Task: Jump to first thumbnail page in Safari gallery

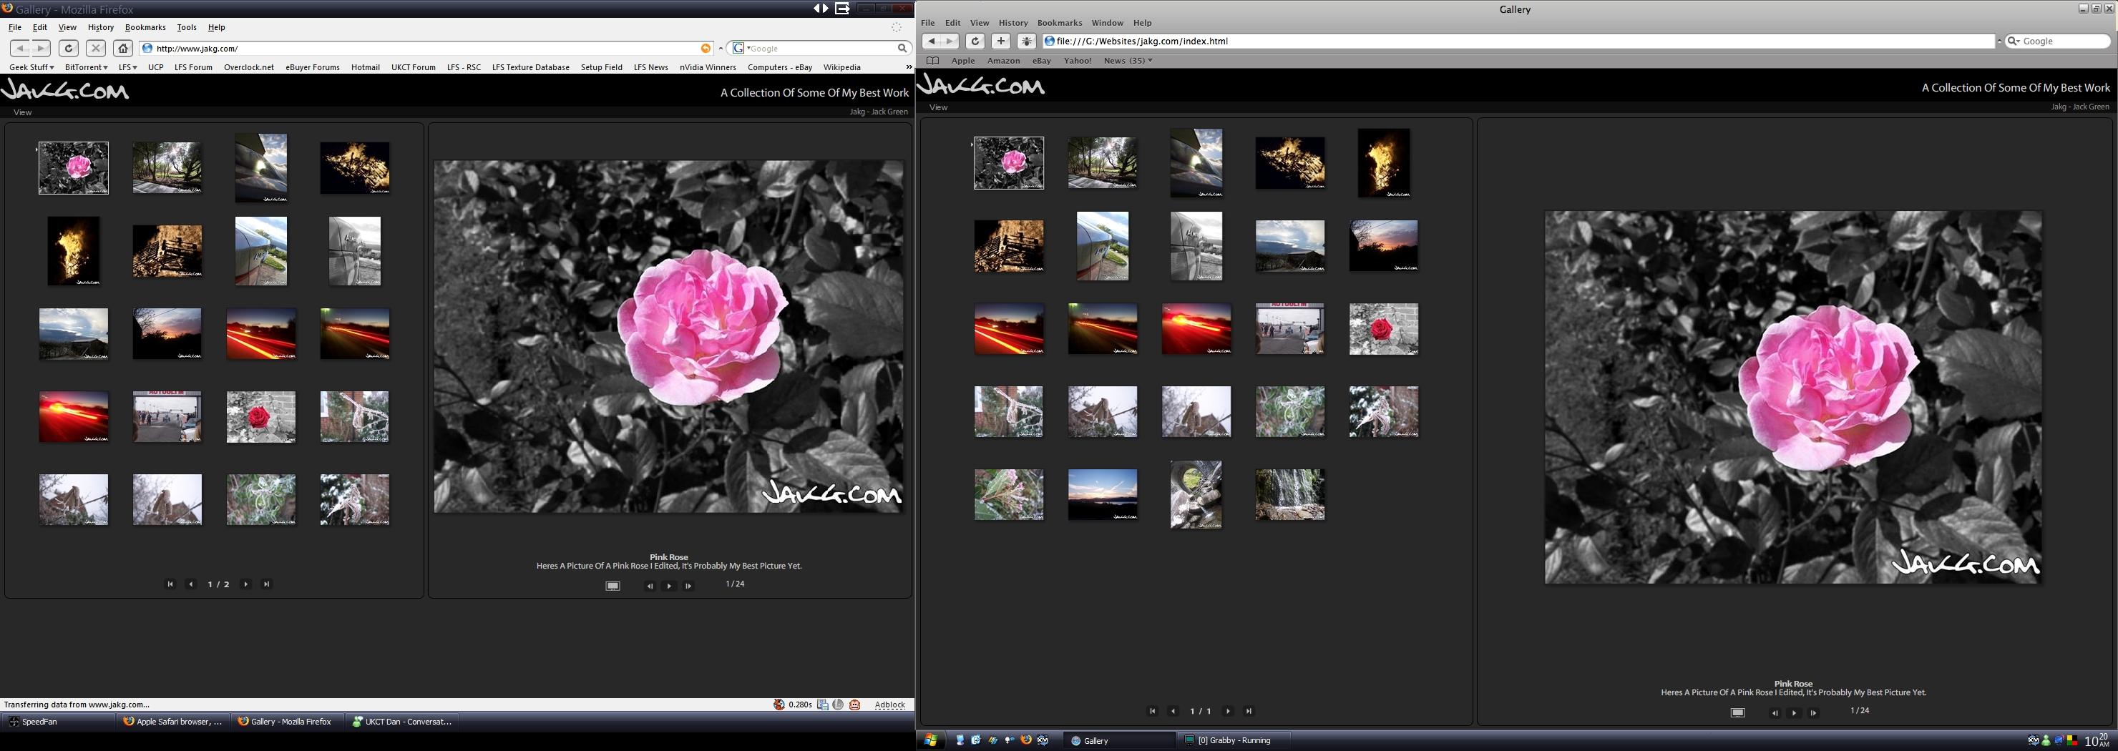Action: point(1152,711)
